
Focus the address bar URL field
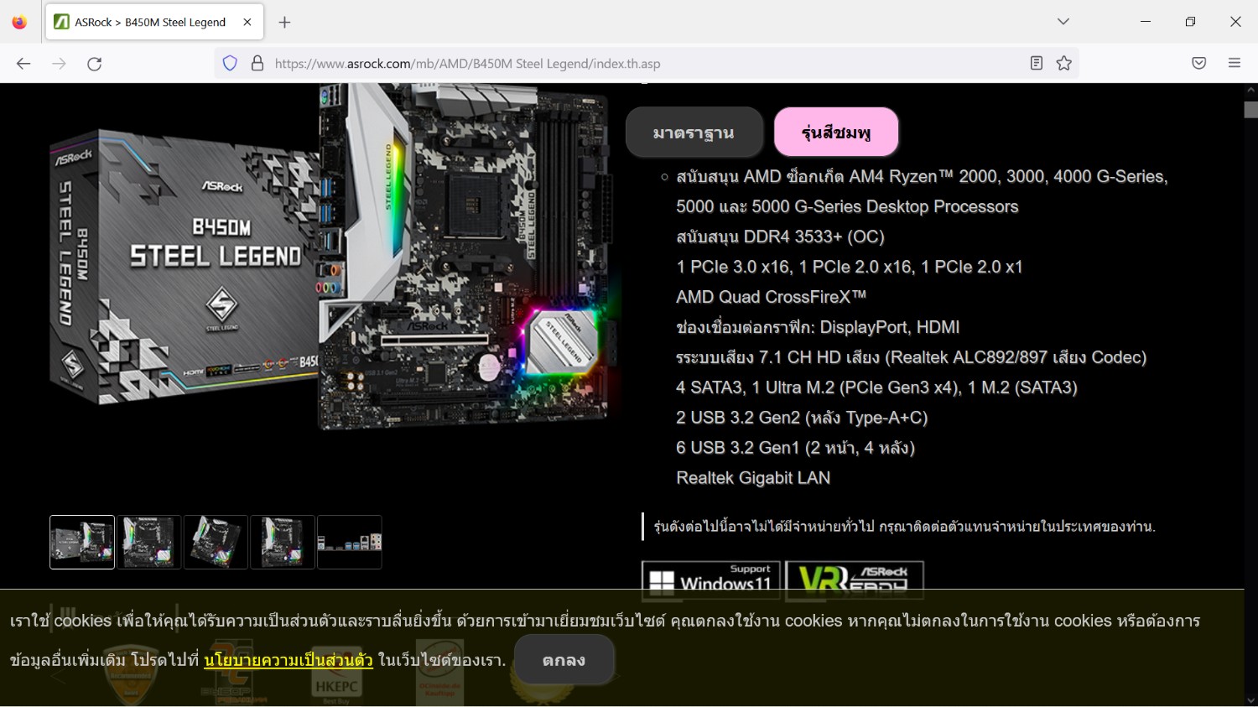pyautogui.click(x=646, y=64)
